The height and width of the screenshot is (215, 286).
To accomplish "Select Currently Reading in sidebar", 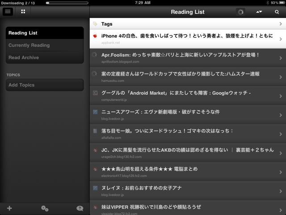I will pos(45,45).
